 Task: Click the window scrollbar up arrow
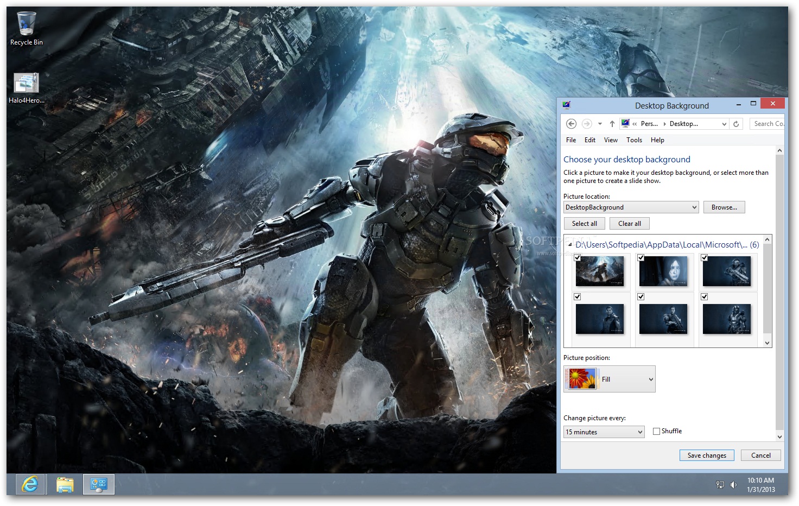(x=780, y=151)
